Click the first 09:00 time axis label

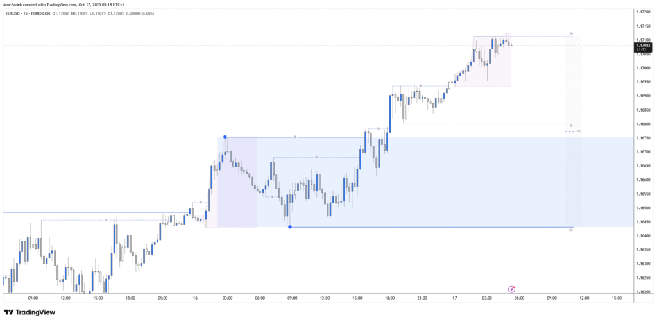pos(33,298)
